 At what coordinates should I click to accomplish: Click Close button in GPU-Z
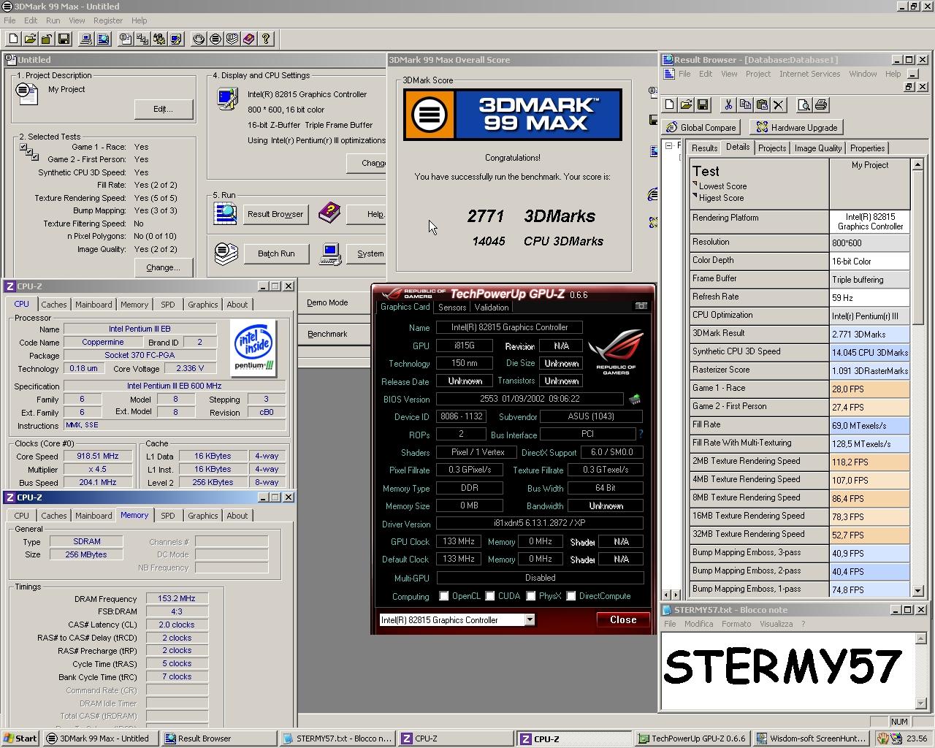(623, 619)
